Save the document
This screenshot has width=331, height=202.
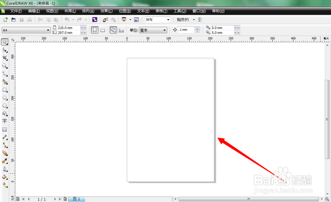tap(22, 20)
